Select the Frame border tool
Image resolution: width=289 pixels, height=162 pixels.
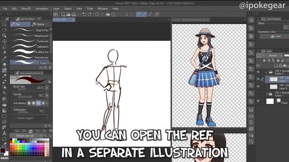pos(4,122)
